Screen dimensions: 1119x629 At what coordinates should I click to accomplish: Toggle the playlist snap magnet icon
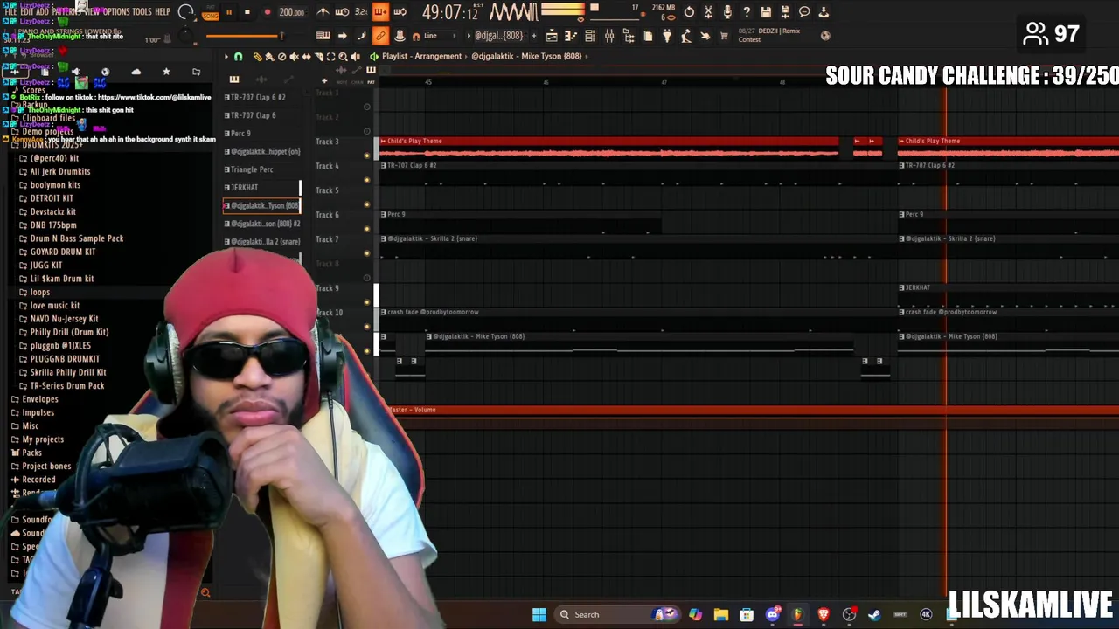click(x=238, y=56)
